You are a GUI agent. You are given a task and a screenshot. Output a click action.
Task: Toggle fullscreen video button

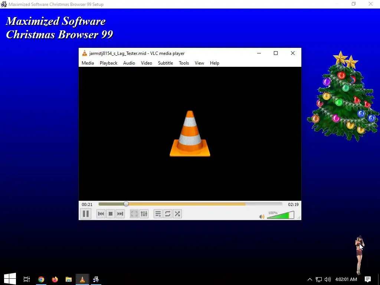click(134, 214)
